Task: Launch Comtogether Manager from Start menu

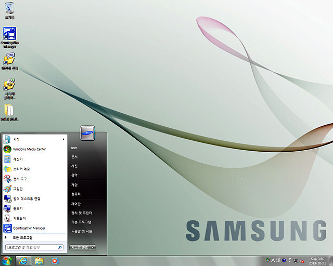Action: [x=35, y=228]
